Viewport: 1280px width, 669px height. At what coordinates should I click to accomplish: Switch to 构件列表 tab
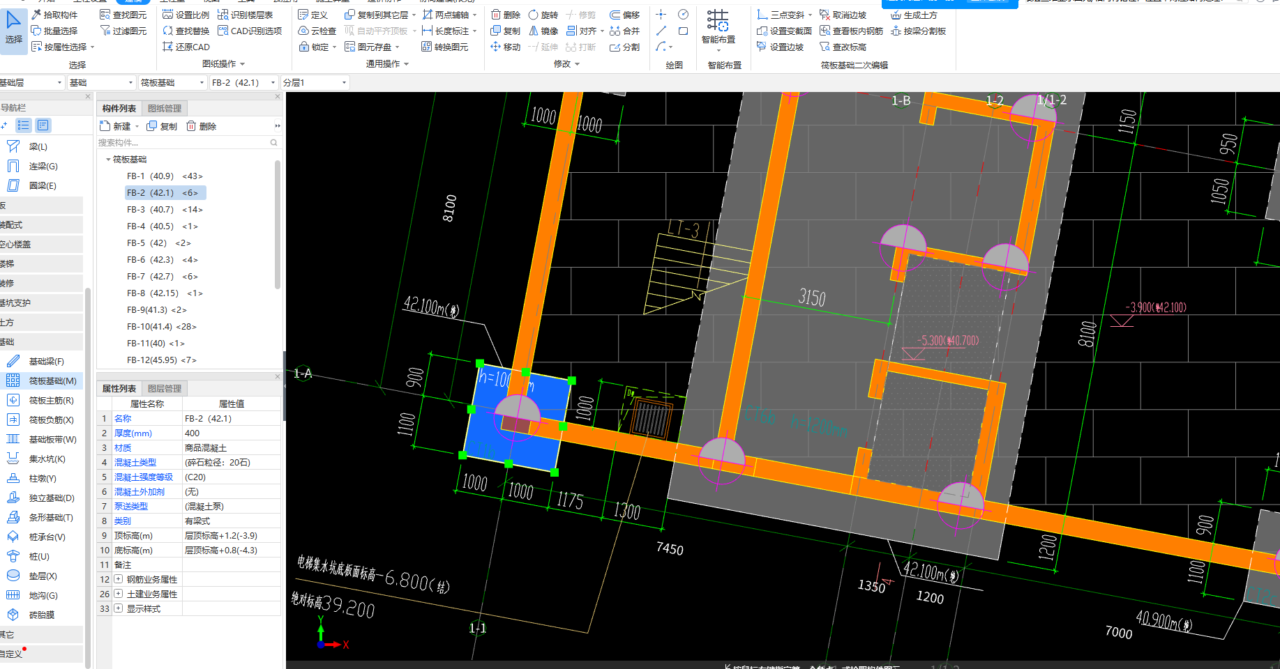[x=119, y=108]
